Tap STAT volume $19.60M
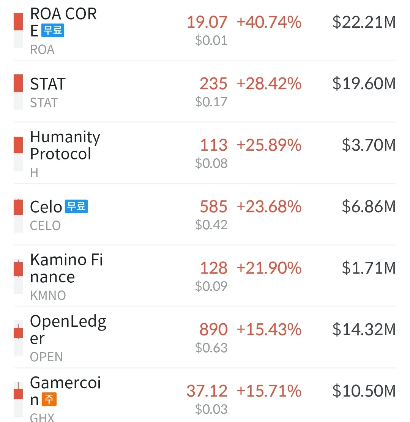This screenshot has height=422, width=410. pos(364,84)
